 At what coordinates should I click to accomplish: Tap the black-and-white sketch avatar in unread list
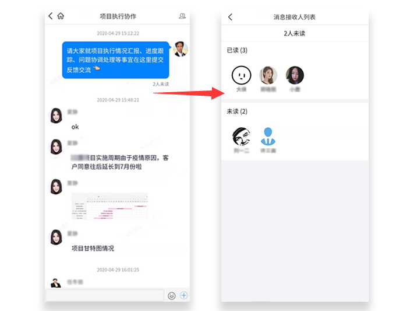tap(241, 137)
